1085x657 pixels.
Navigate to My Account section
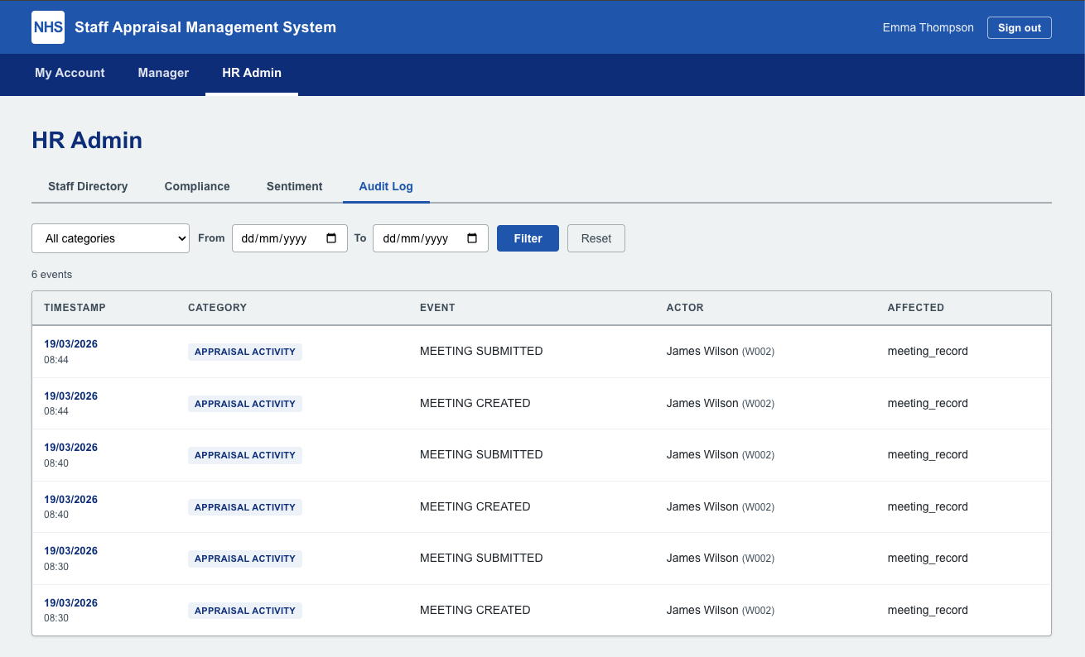[x=70, y=73]
